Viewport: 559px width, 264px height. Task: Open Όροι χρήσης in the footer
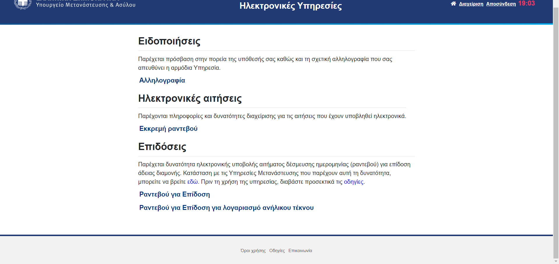point(253,251)
